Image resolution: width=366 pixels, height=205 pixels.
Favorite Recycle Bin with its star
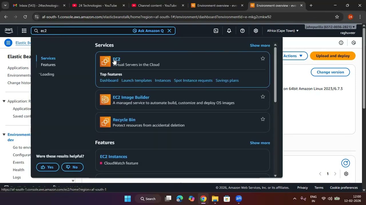pos(263,119)
